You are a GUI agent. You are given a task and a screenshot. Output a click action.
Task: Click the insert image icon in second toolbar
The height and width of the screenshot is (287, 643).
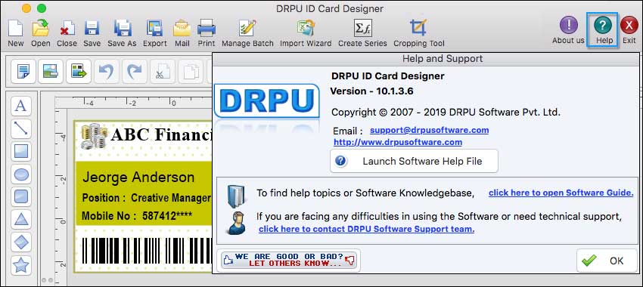pos(51,72)
